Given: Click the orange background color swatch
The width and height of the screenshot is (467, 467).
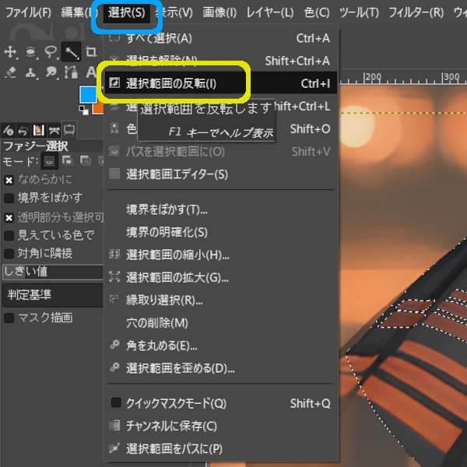Looking at the screenshot, I should (x=98, y=108).
